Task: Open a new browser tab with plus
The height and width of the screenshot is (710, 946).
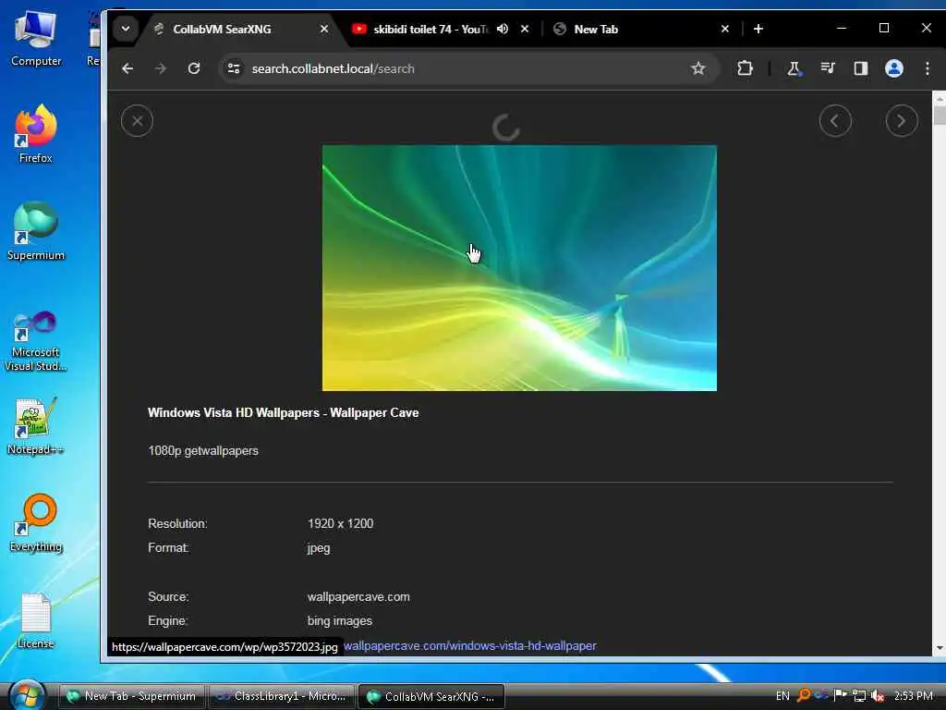Action: click(x=758, y=29)
